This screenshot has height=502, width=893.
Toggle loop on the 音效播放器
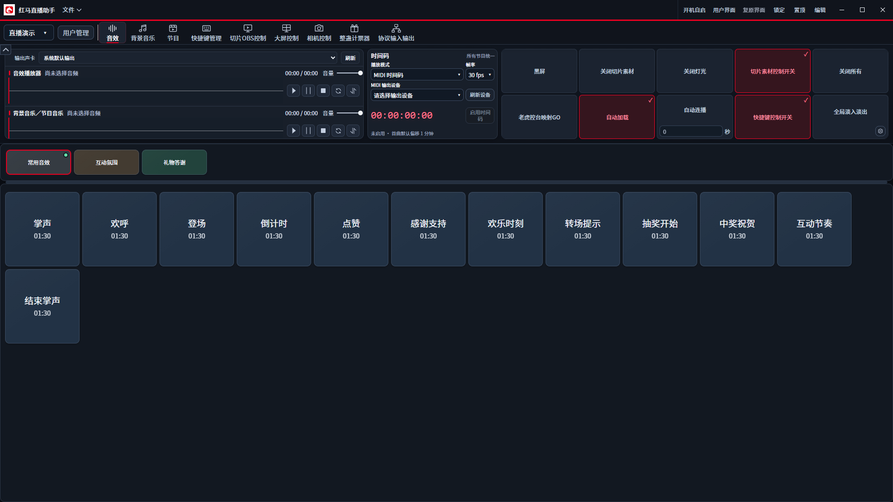pyautogui.click(x=338, y=91)
